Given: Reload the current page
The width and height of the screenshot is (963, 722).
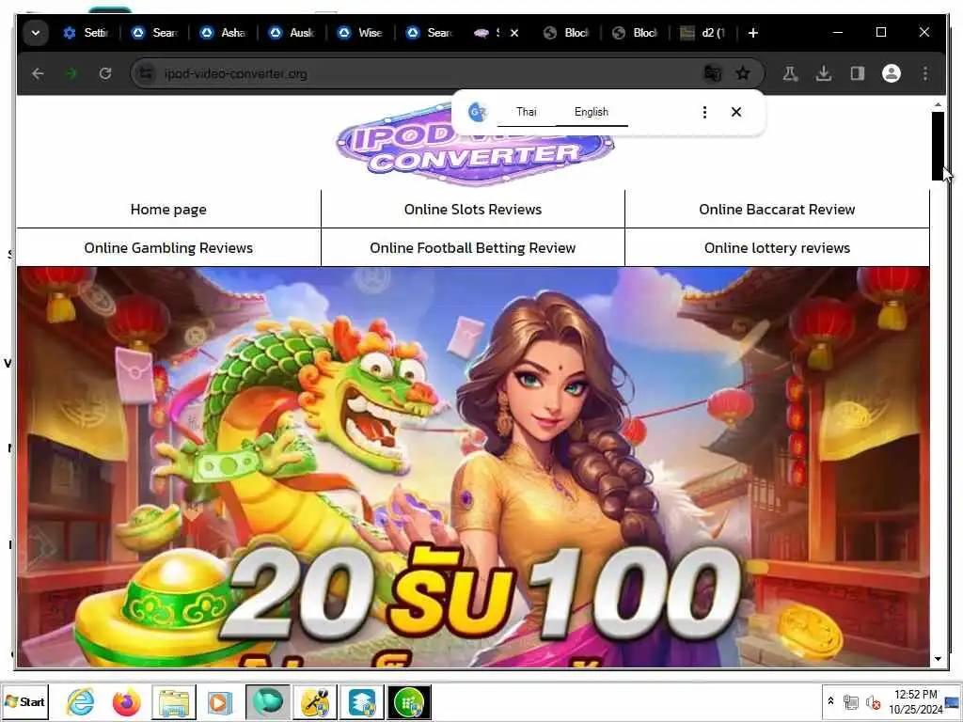Looking at the screenshot, I should 105,73.
